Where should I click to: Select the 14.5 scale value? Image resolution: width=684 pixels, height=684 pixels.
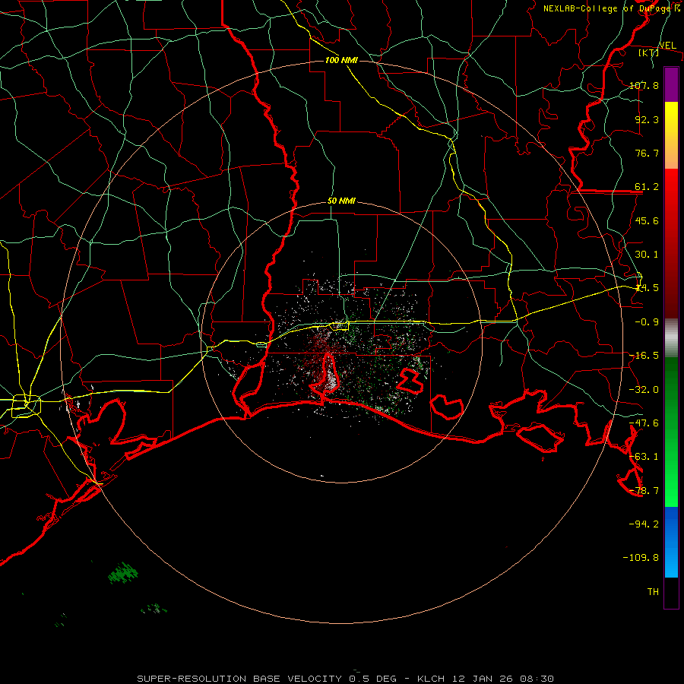[647, 288]
